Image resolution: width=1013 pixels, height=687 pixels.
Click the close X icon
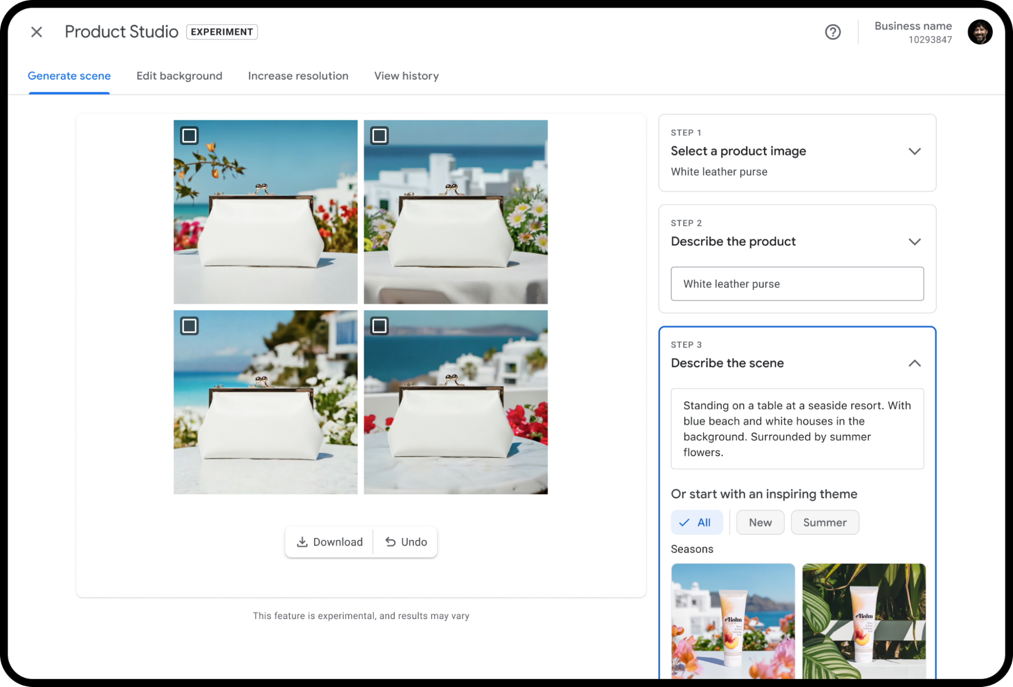click(36, 32)
